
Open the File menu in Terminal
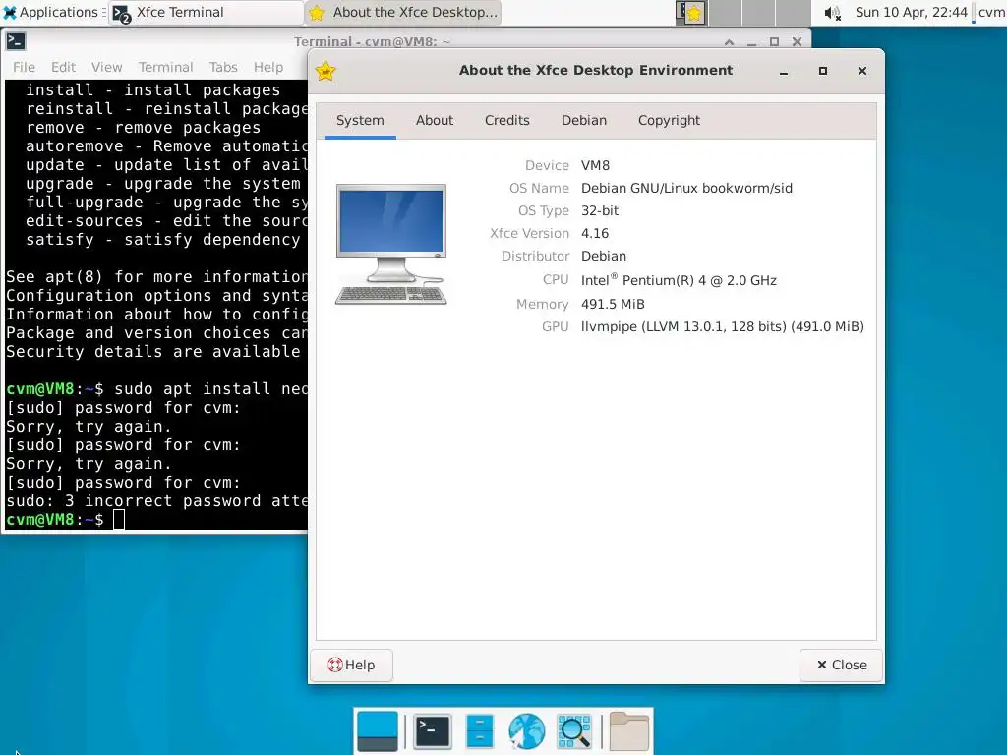(x=24, y=67)
